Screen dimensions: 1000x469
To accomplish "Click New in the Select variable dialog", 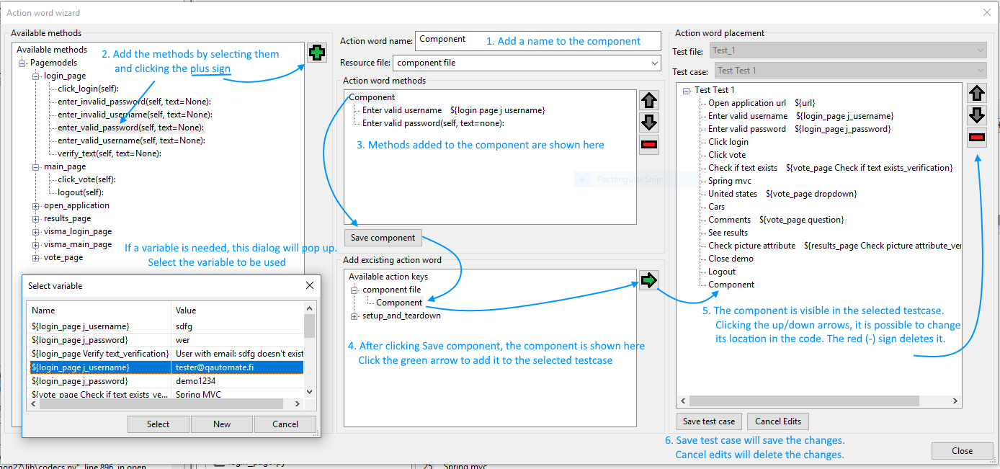I will tap(221, 424).
